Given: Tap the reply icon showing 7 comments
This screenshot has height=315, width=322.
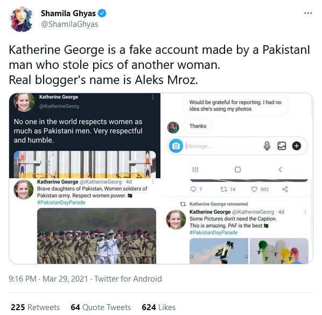Looking at the screenshot, I should click(x=193, y=189).
